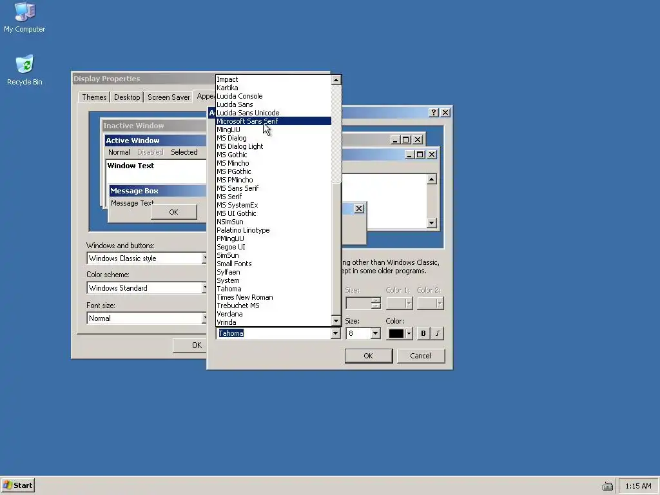
Task: Choose Trebuchet MS font
Action: (x=273, y=306)
